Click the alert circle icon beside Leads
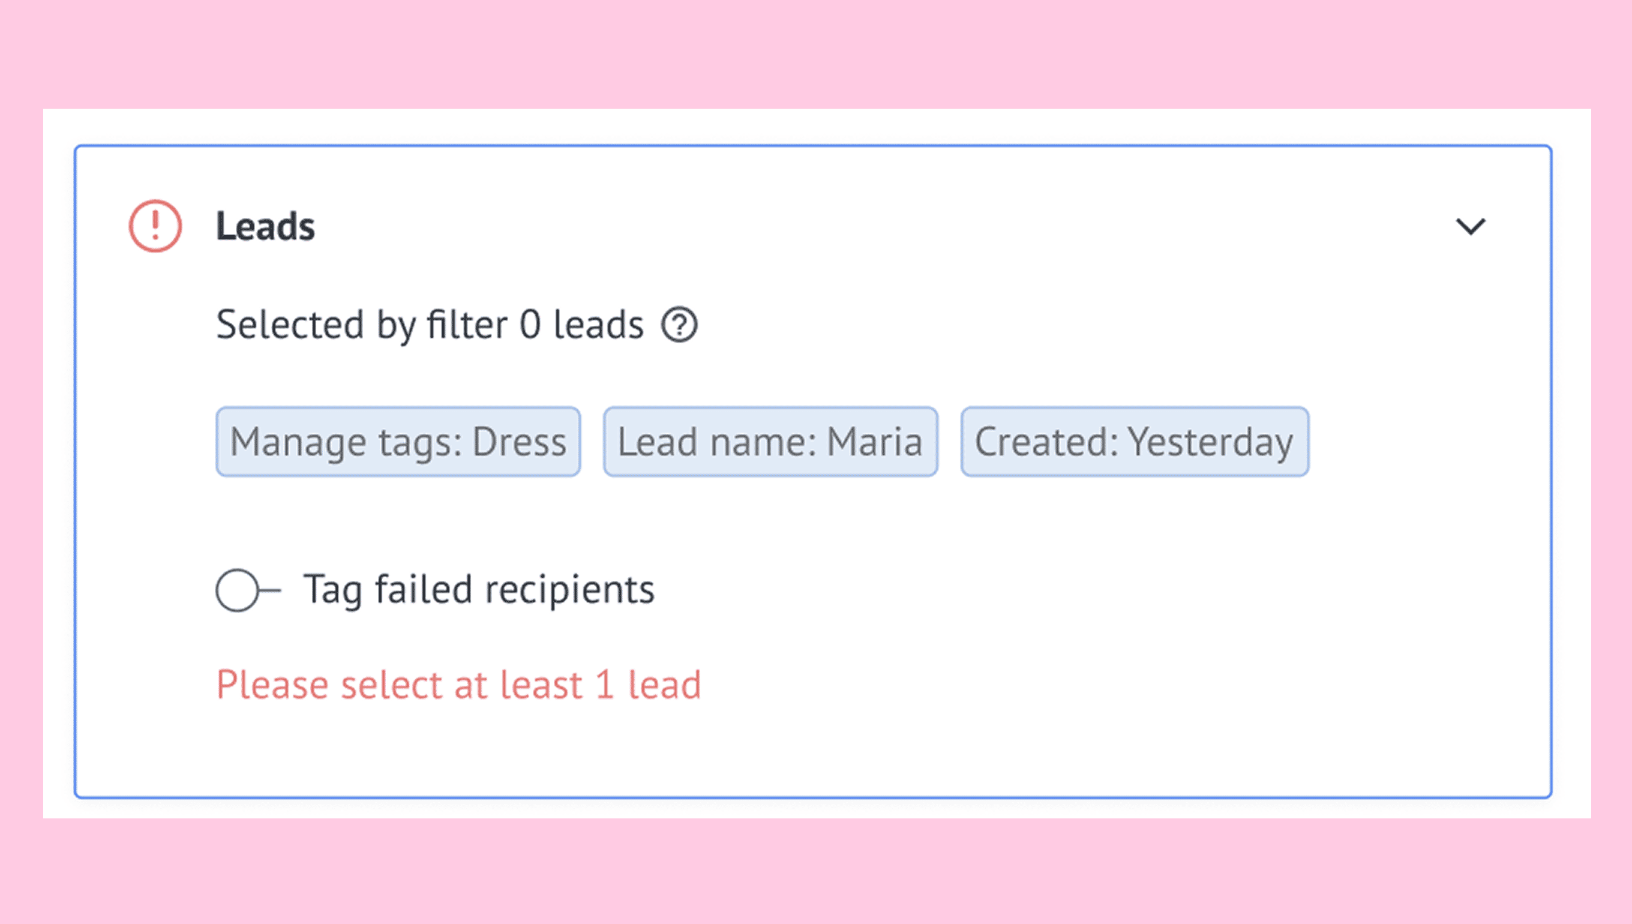1632x924 pixels. (x=155, y=226)
